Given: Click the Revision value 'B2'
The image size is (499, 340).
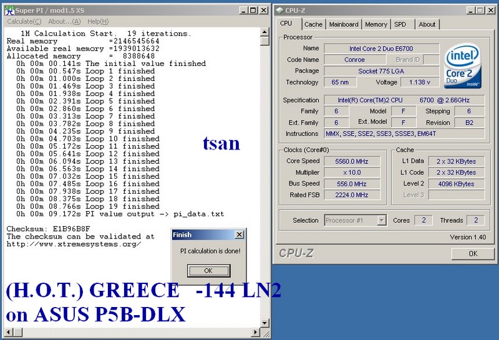Looking at the screenshot, I should click(x=470, y=123).
